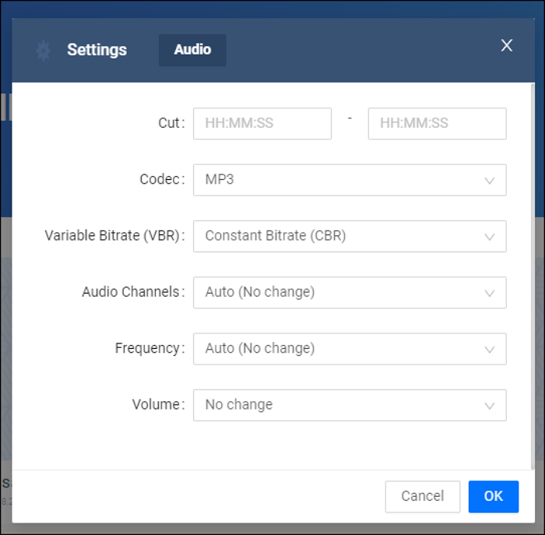The width and height of the screenshot is (545, 535).
Task: Click the chevron arrow in Codec field
Action: coord(490,181)
